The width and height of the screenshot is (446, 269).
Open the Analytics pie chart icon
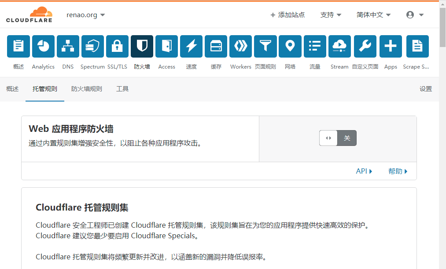click(43, 47)
